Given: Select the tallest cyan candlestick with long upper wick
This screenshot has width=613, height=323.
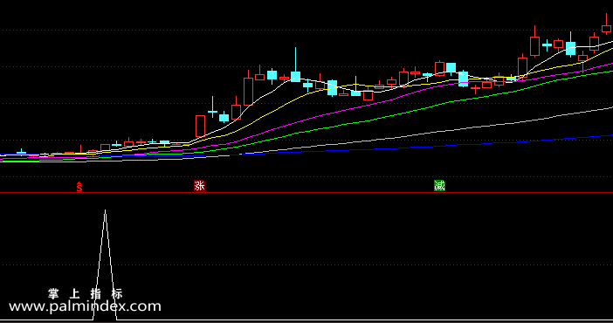Looking at the screenshot, I should [295, 65].
